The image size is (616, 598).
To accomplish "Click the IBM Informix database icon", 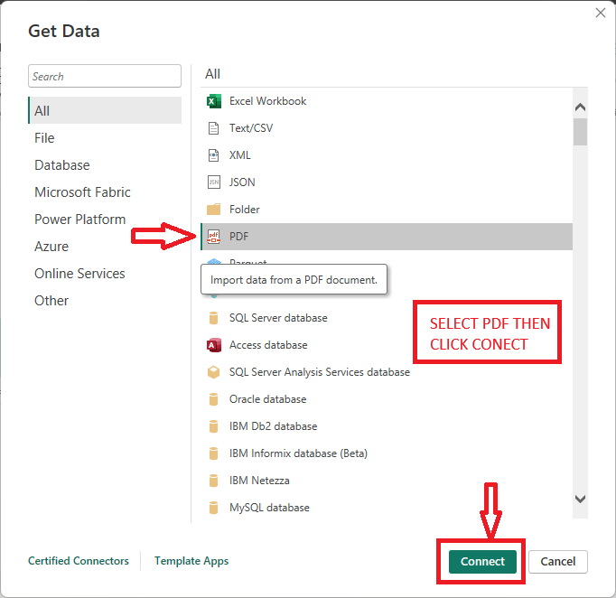I will tap(214, 453).
